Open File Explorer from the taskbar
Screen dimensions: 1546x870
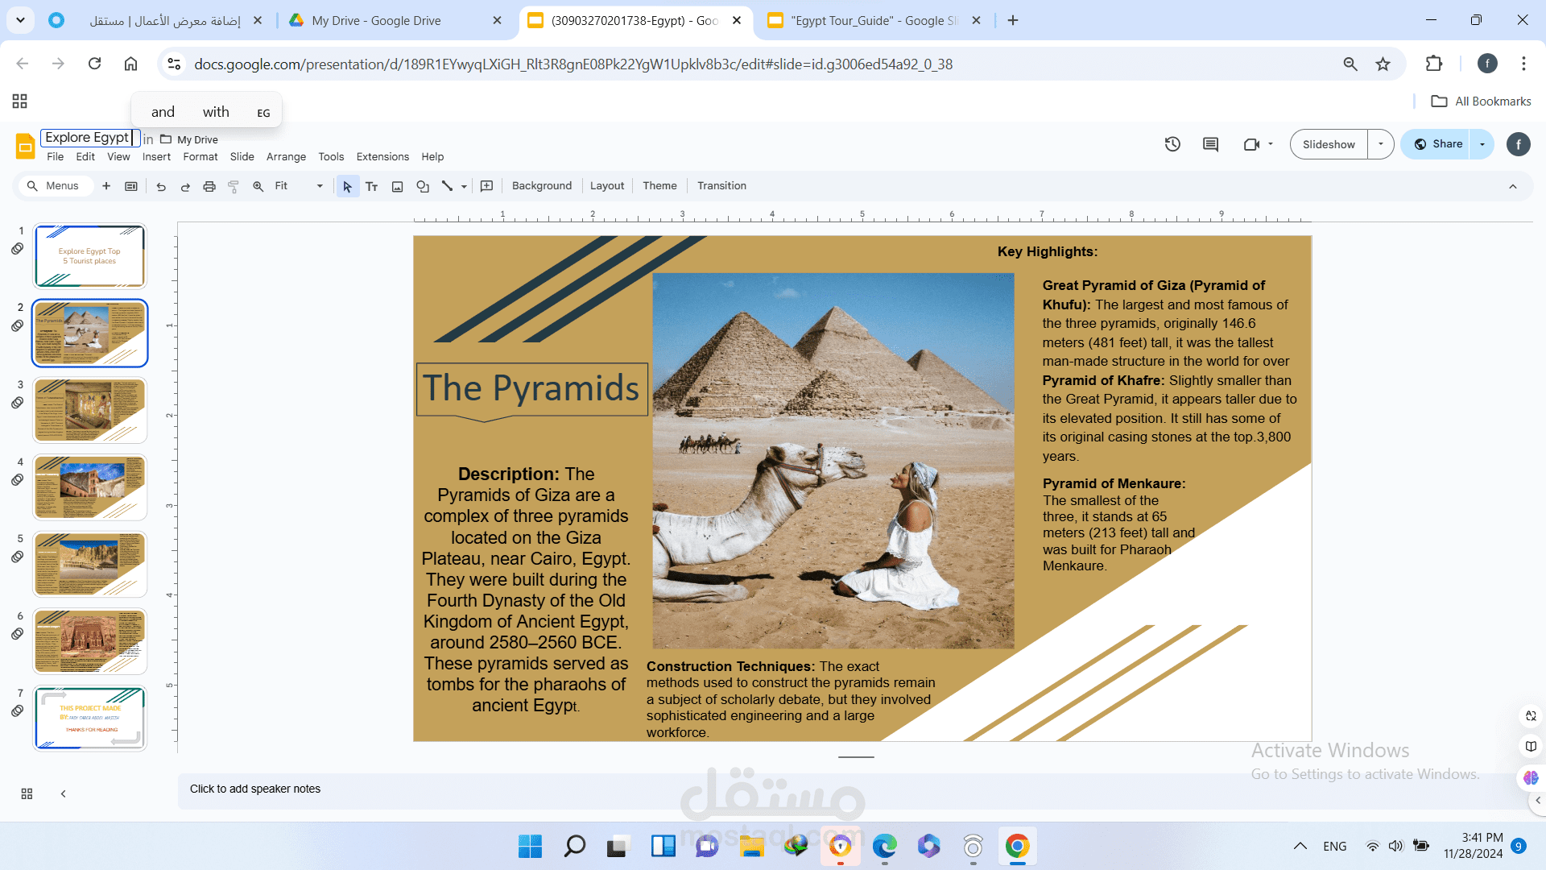pos(751,847)
